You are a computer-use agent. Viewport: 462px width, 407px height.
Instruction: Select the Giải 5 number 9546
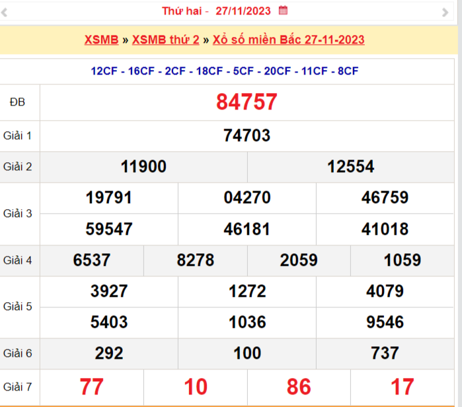(x=385, y=322)
